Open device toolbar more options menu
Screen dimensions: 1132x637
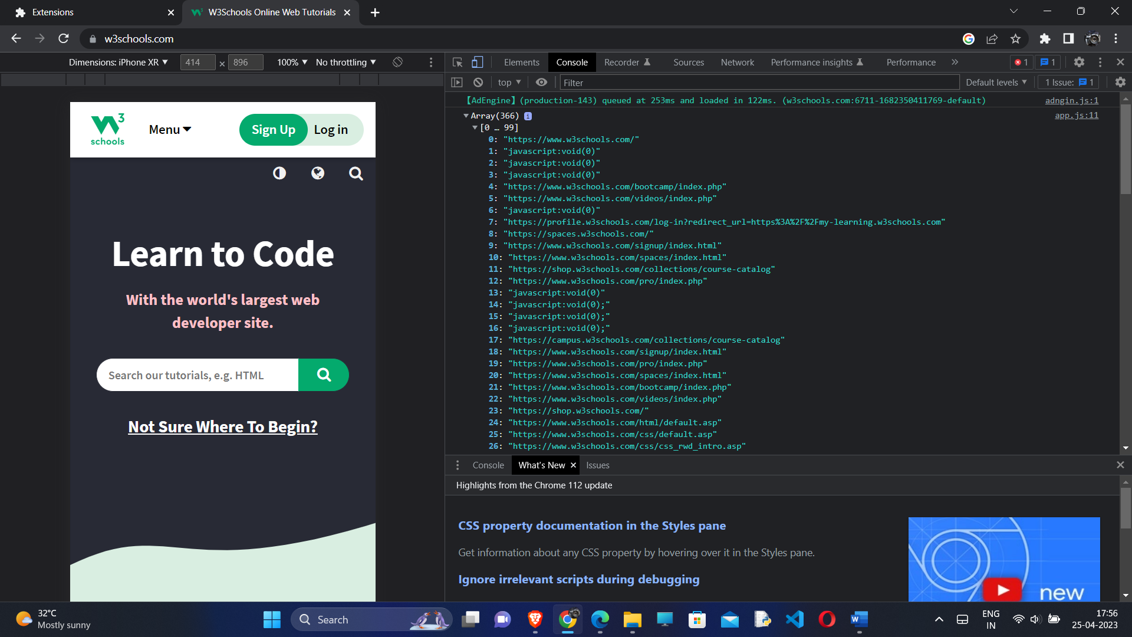point(431,62)
